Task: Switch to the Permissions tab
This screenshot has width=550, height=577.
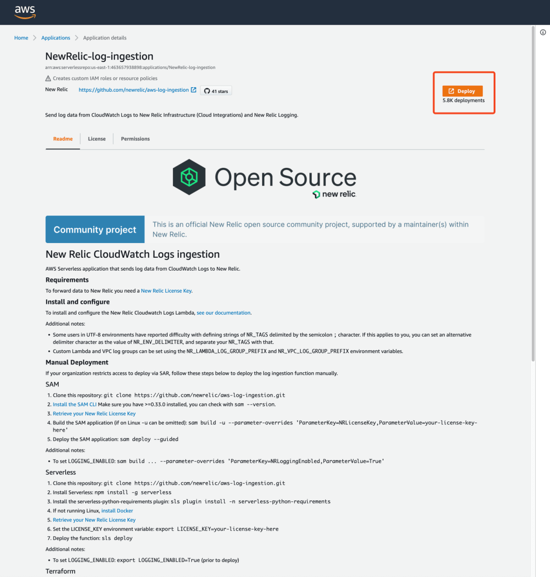Action: [135, 139]
